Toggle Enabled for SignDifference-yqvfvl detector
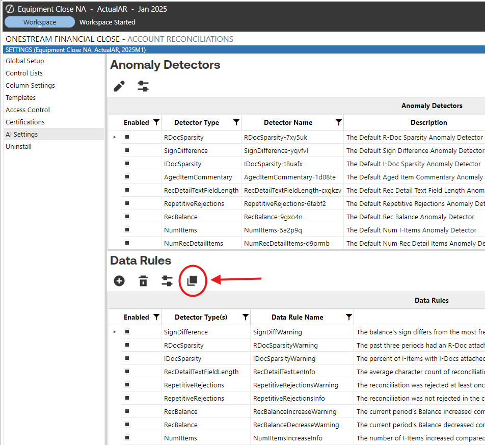Image resolution: width=485 pixels, height=445 pixels. (127, 150)
